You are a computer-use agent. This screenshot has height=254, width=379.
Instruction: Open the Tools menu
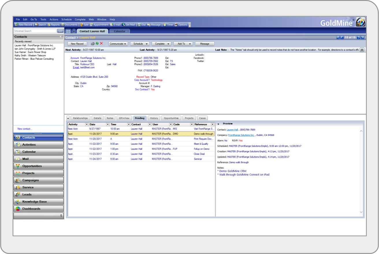[x=43, y=19]
